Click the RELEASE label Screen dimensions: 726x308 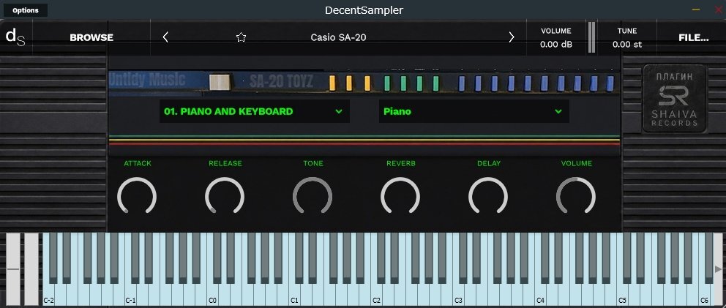tap(225, 163)
